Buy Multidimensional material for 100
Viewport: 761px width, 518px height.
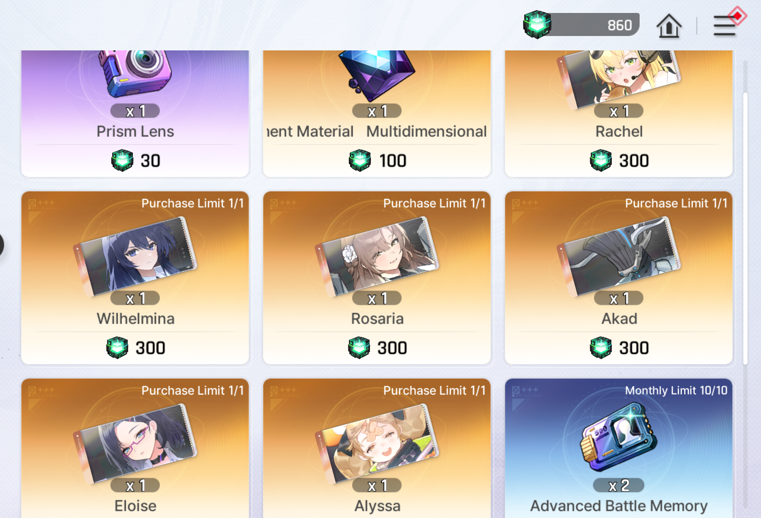[x=377, y=161]
